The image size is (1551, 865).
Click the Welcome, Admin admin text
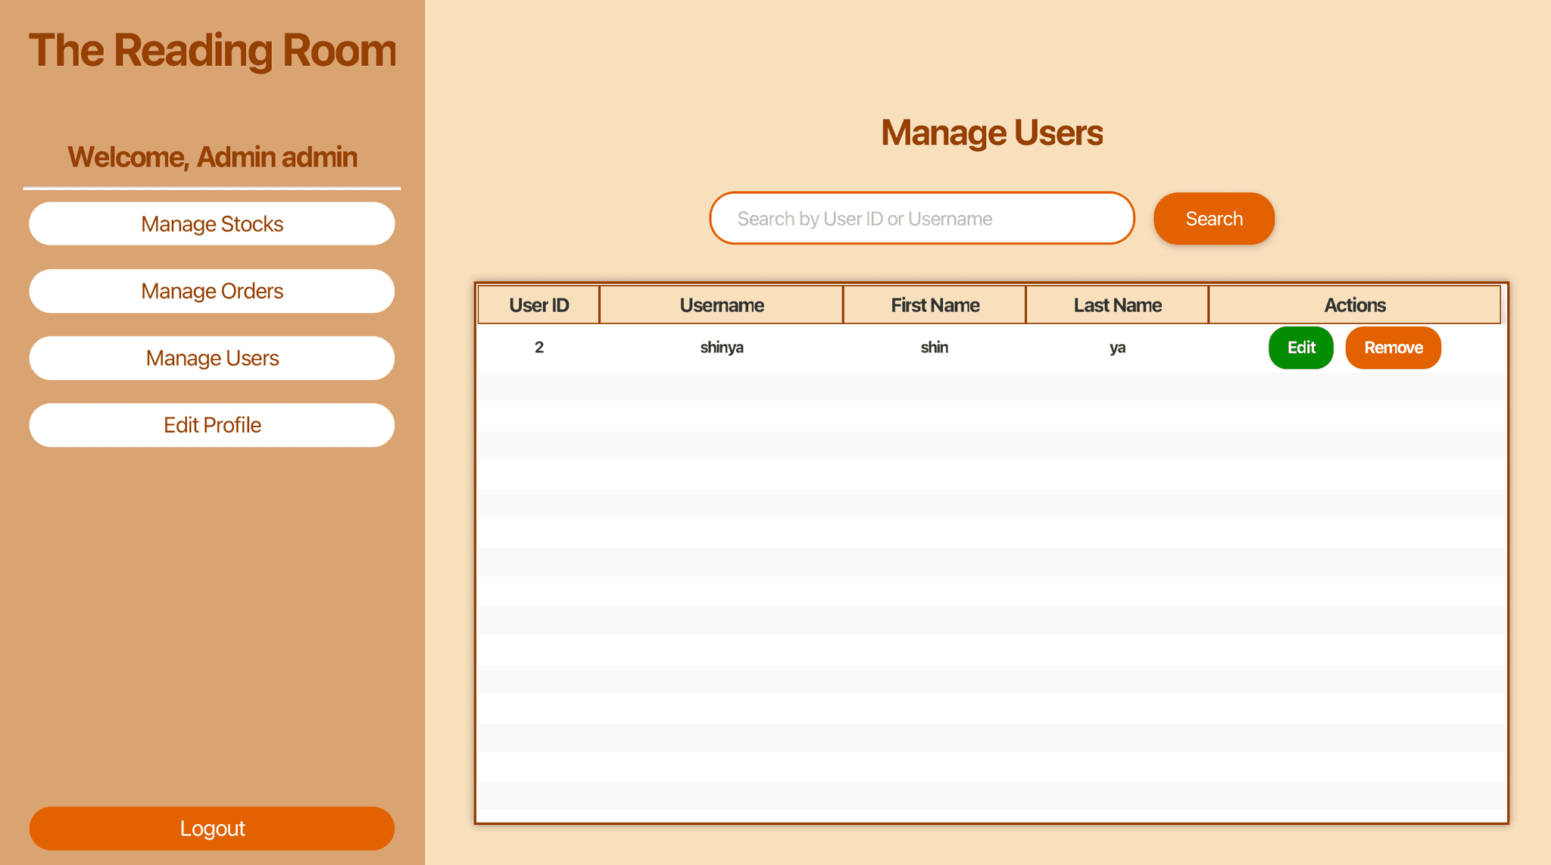point(212,157)
